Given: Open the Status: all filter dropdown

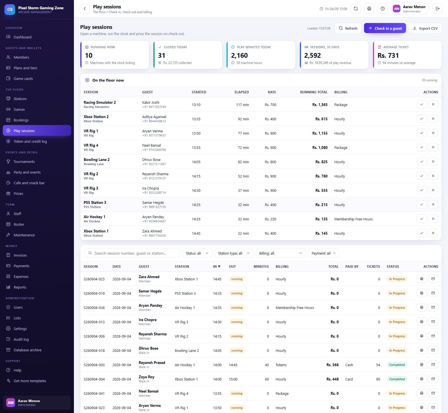Looking at the screenshot, I should (197, 253).
